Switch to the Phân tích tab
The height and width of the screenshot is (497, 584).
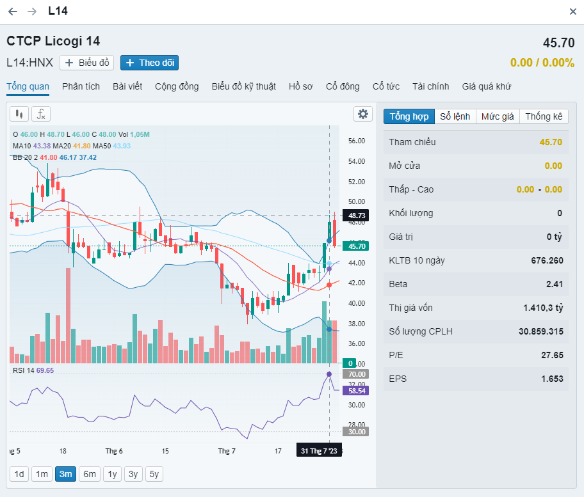[81, 86]
